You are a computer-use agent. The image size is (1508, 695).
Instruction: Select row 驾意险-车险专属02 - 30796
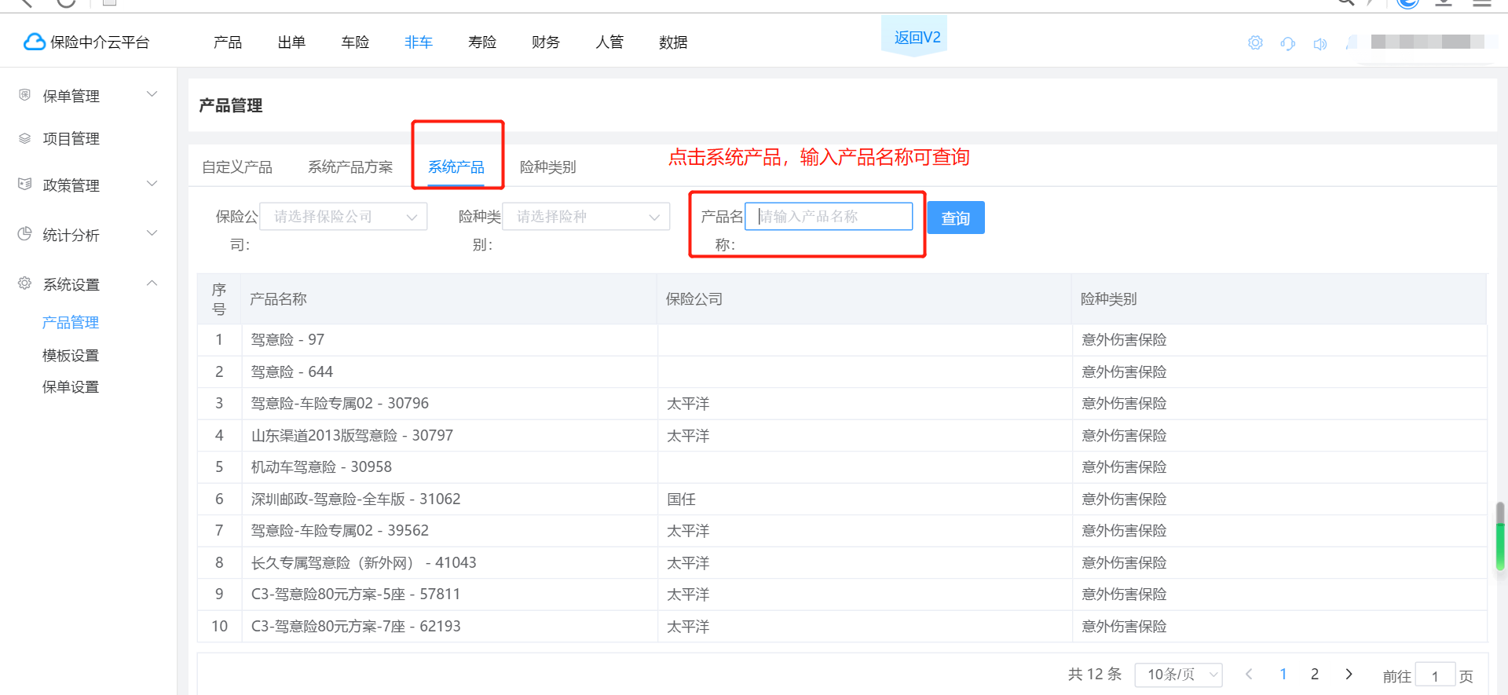[842, 404]
